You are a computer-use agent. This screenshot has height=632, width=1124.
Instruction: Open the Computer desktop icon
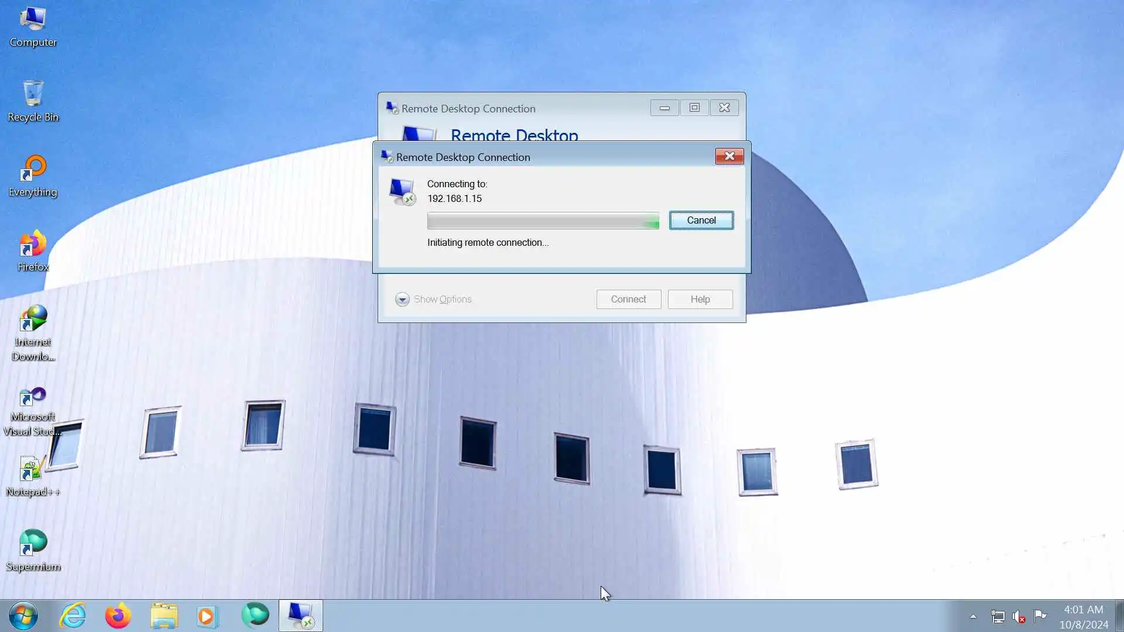point(33,26)
